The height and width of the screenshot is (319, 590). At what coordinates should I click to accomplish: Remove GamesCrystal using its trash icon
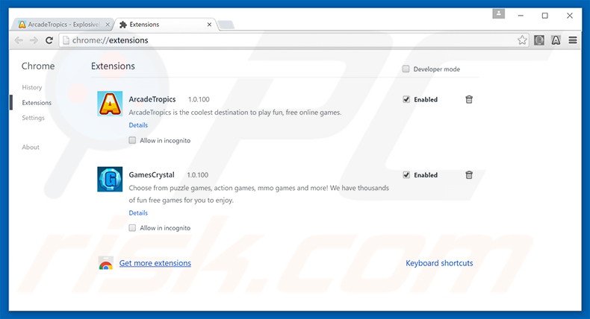pos(469,175)
